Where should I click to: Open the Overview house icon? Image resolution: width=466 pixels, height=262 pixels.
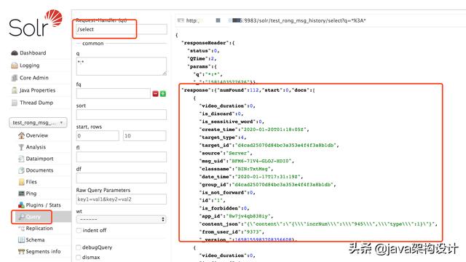pos(21,135)
